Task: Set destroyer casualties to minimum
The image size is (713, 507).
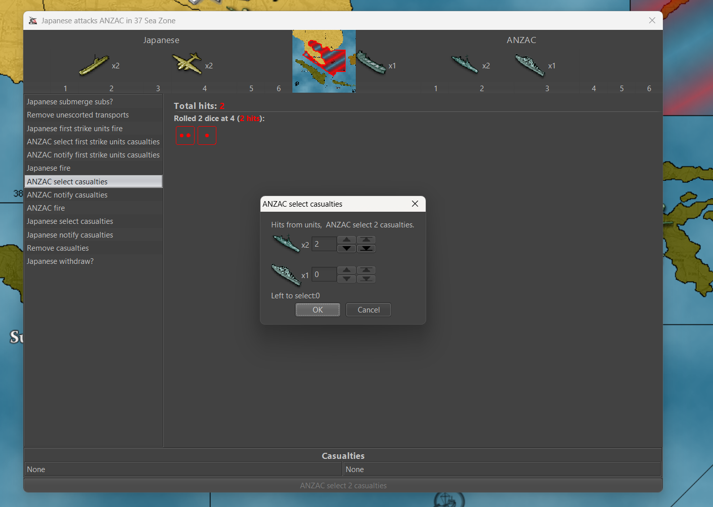Action: tap(366, 248)
